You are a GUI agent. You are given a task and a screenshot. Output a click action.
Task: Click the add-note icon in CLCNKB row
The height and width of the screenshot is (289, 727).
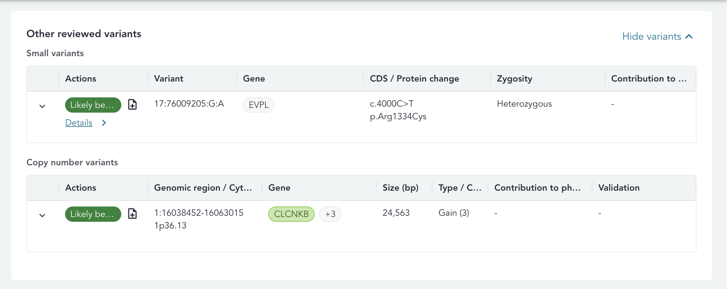132,214
